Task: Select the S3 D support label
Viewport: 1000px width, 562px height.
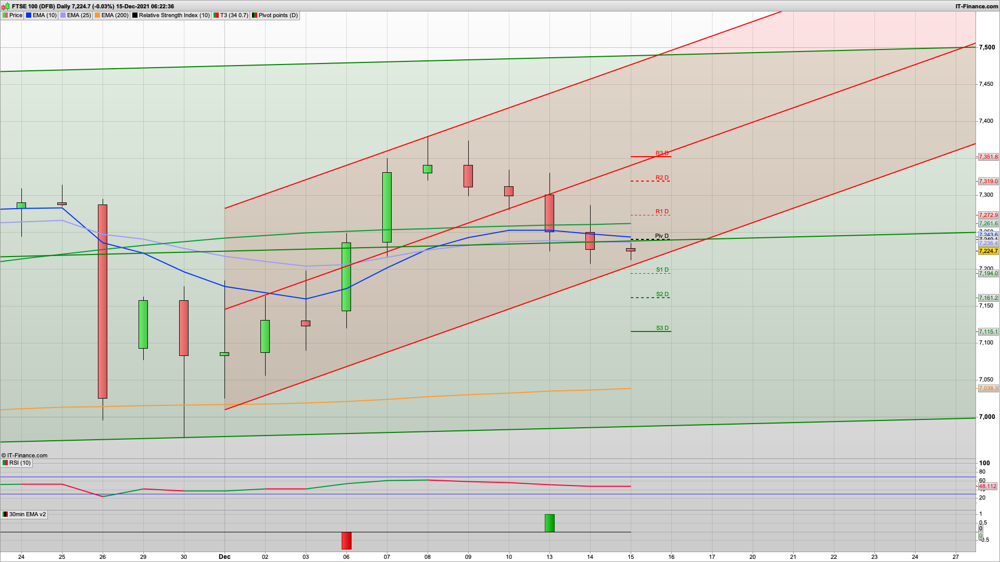Action: pos(662,328)
